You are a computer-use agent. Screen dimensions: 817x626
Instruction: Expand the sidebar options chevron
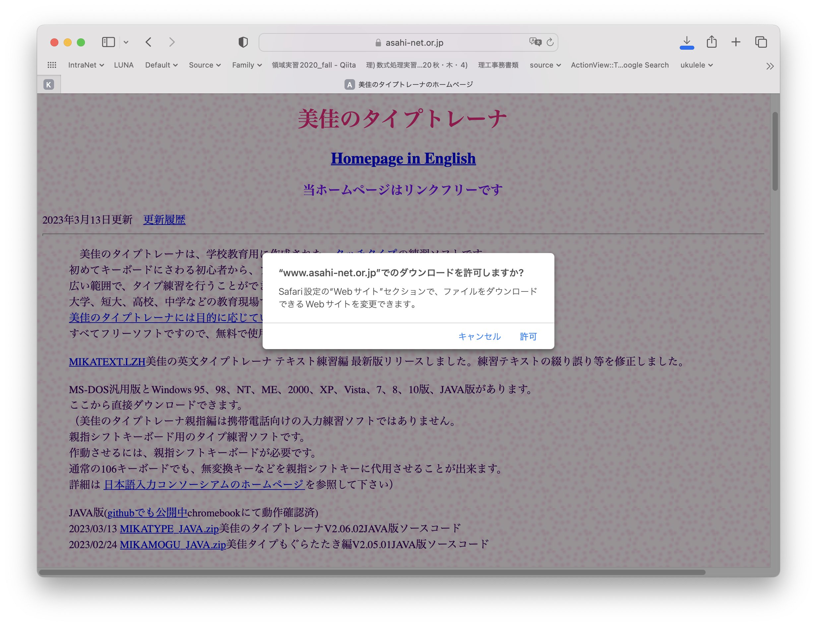126,42
